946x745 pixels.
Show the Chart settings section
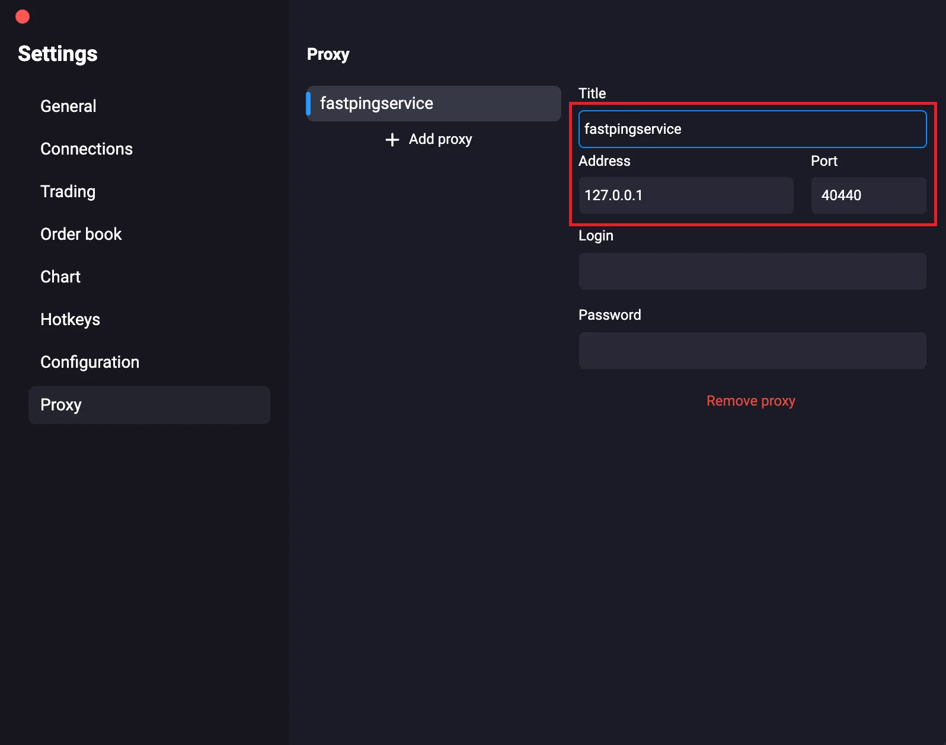[x=60, y=277]
